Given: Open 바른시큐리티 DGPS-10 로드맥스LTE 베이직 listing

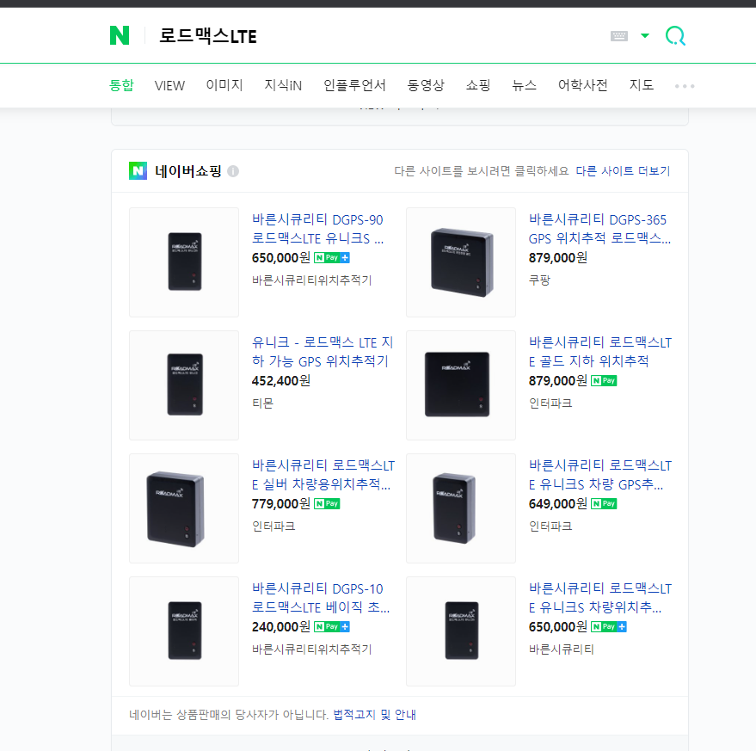Looking at the screenshot, I should click(x=321, y=598).
